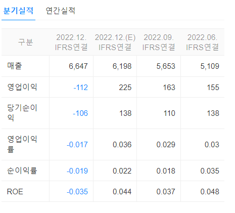Select the 2022.12. IFRS연결 column header

tap(71, 42)
